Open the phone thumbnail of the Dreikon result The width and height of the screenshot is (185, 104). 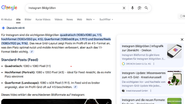point(174,51)
